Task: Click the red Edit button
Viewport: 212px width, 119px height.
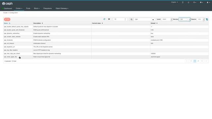Action: tap(7, 19)
